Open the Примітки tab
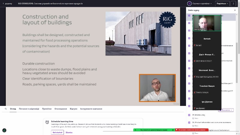The height and width of the screenshot is (135, 240). point(47,109)
